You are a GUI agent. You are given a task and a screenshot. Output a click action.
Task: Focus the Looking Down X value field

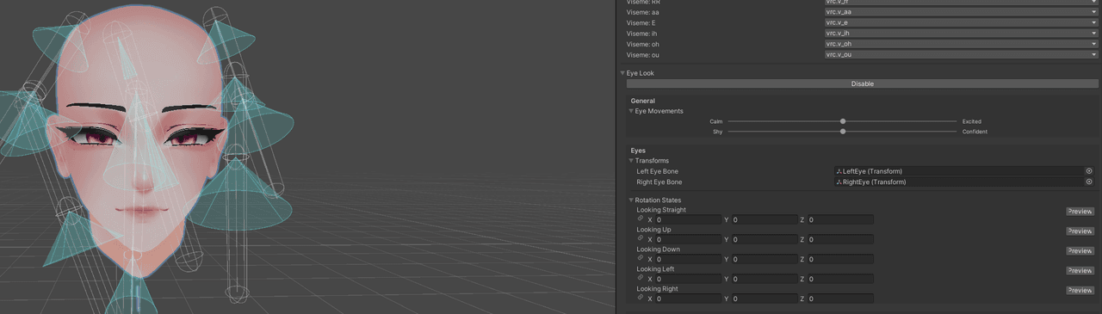[x=689, y=259]
